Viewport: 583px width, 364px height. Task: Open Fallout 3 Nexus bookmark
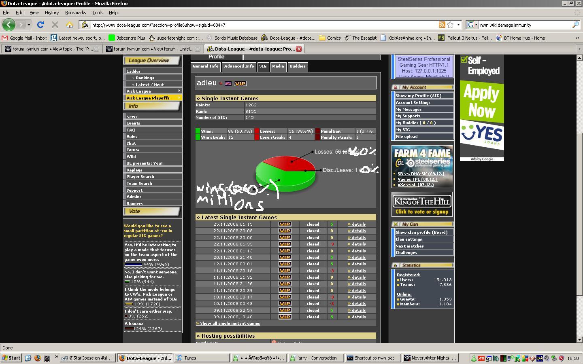pos(465,38)
